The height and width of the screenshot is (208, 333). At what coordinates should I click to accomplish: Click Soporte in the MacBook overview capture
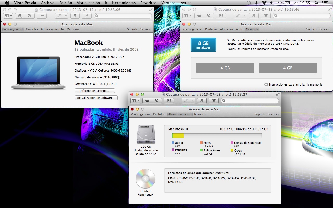(x=132, y=29)
